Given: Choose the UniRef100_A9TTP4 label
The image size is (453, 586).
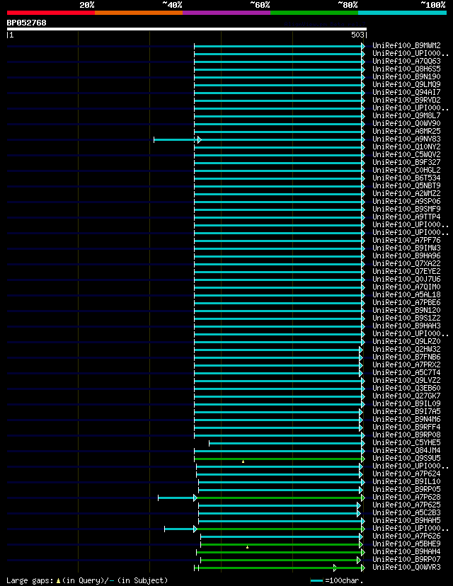Looking at the screenshot, I should coord(406,217).
